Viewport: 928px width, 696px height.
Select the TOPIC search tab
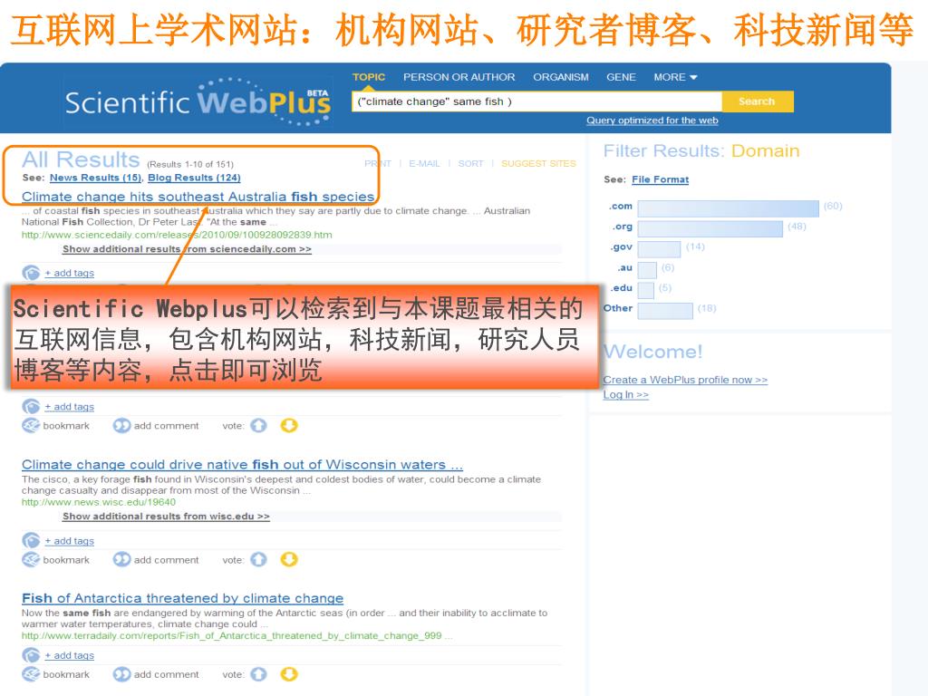[x=369, y=77]
